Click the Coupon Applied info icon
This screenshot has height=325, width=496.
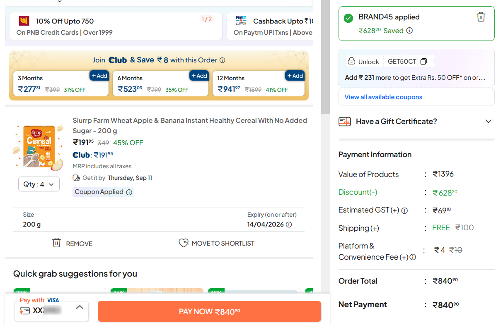pyautogui.click(x=129, y=192)
